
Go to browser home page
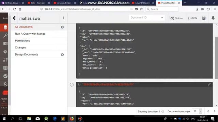(20, 9)
